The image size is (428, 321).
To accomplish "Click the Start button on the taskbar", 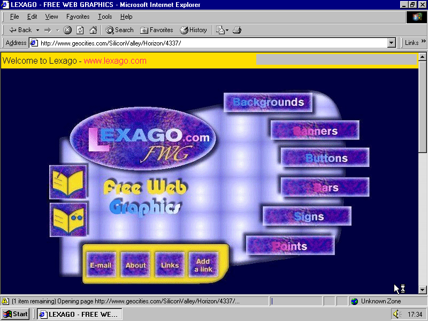I will point(16,314).
